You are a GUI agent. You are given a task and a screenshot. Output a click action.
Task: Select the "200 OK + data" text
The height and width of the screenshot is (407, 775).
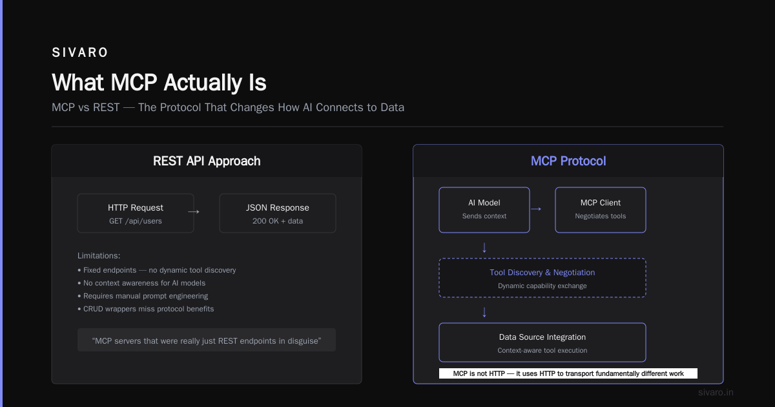278,221
